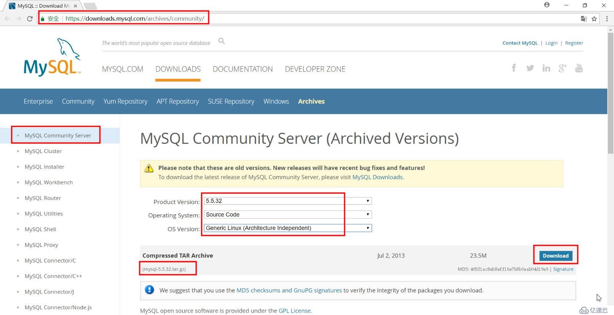
Task: Open the Chrome user profile icon
Action: [547, 5]
